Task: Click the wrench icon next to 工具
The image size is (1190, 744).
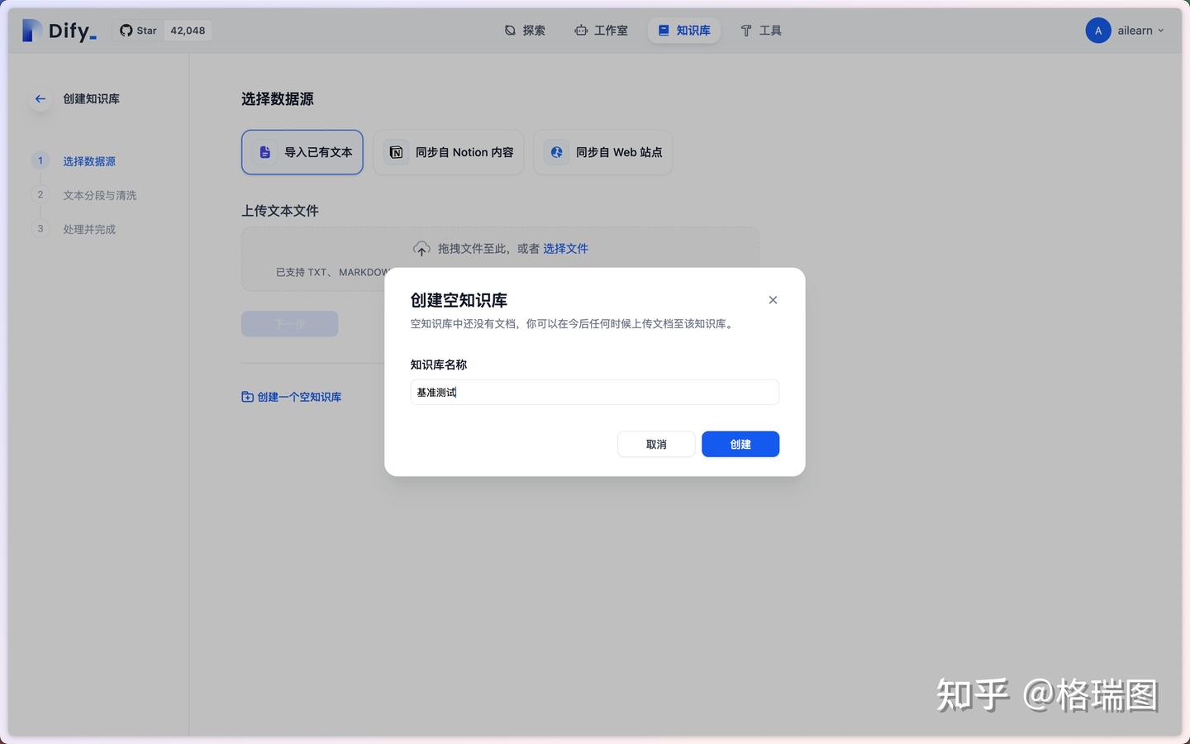Action: click(746, 30)
